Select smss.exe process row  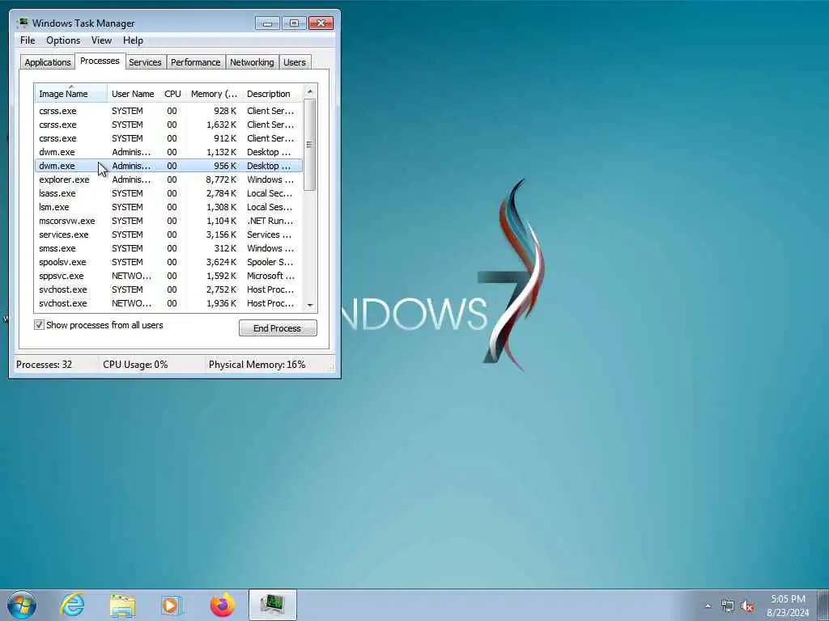coord(168,248)
